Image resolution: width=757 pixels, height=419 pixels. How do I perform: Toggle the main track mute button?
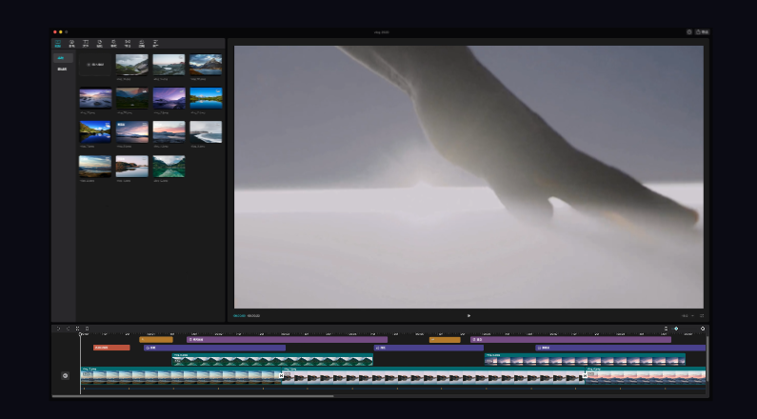pyautogui.click(x=65, y=375)
